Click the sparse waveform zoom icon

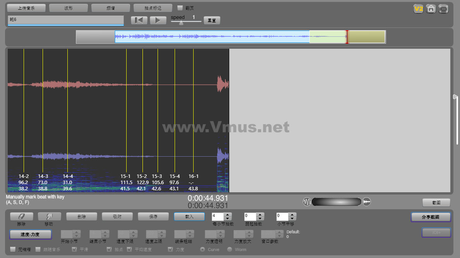pos(307,202)
